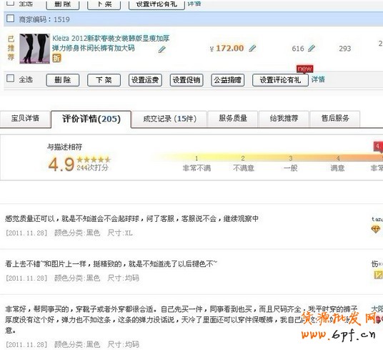The height and width of the screenshot is (350, 383).
Task: Edit stock quantity pencil icon beside 616
Action: pos(312,48)
